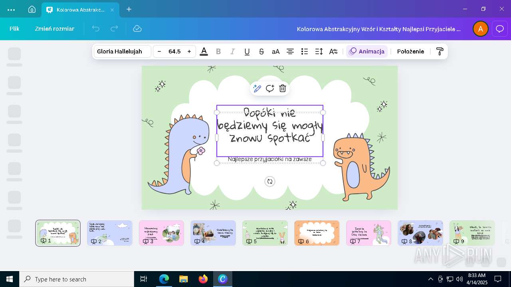Select blue dinosaur illustration
This screenshot has width=511, height=287.
[178, 155]
